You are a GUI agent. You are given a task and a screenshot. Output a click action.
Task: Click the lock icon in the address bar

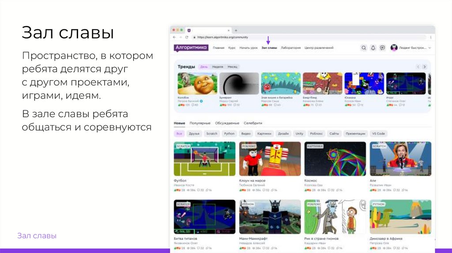195,37
